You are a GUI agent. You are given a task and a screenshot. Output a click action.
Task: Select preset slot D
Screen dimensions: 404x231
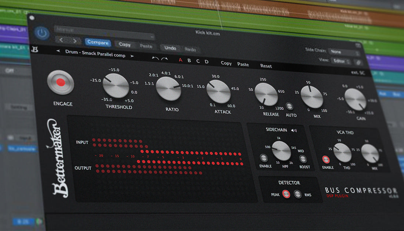[206, 62]
